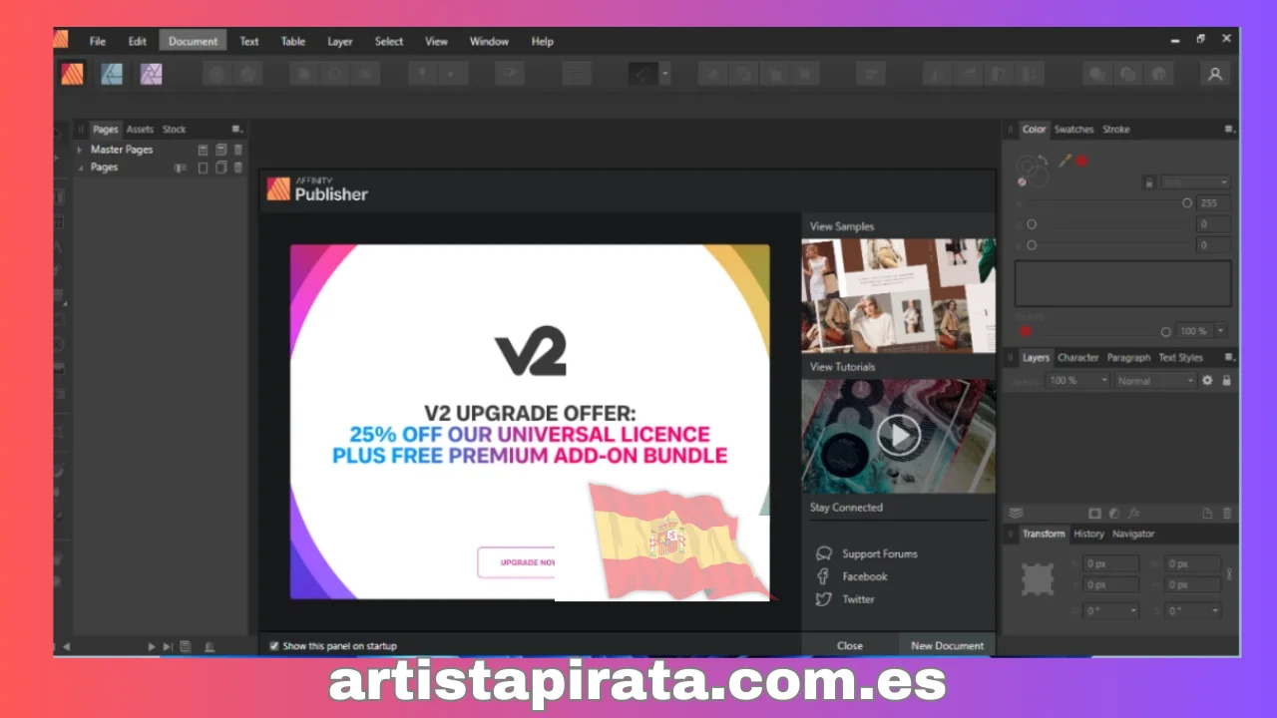Switch to the Text Styles tab
Viewport: 1277px width, 718px height.
[1180, 357]
